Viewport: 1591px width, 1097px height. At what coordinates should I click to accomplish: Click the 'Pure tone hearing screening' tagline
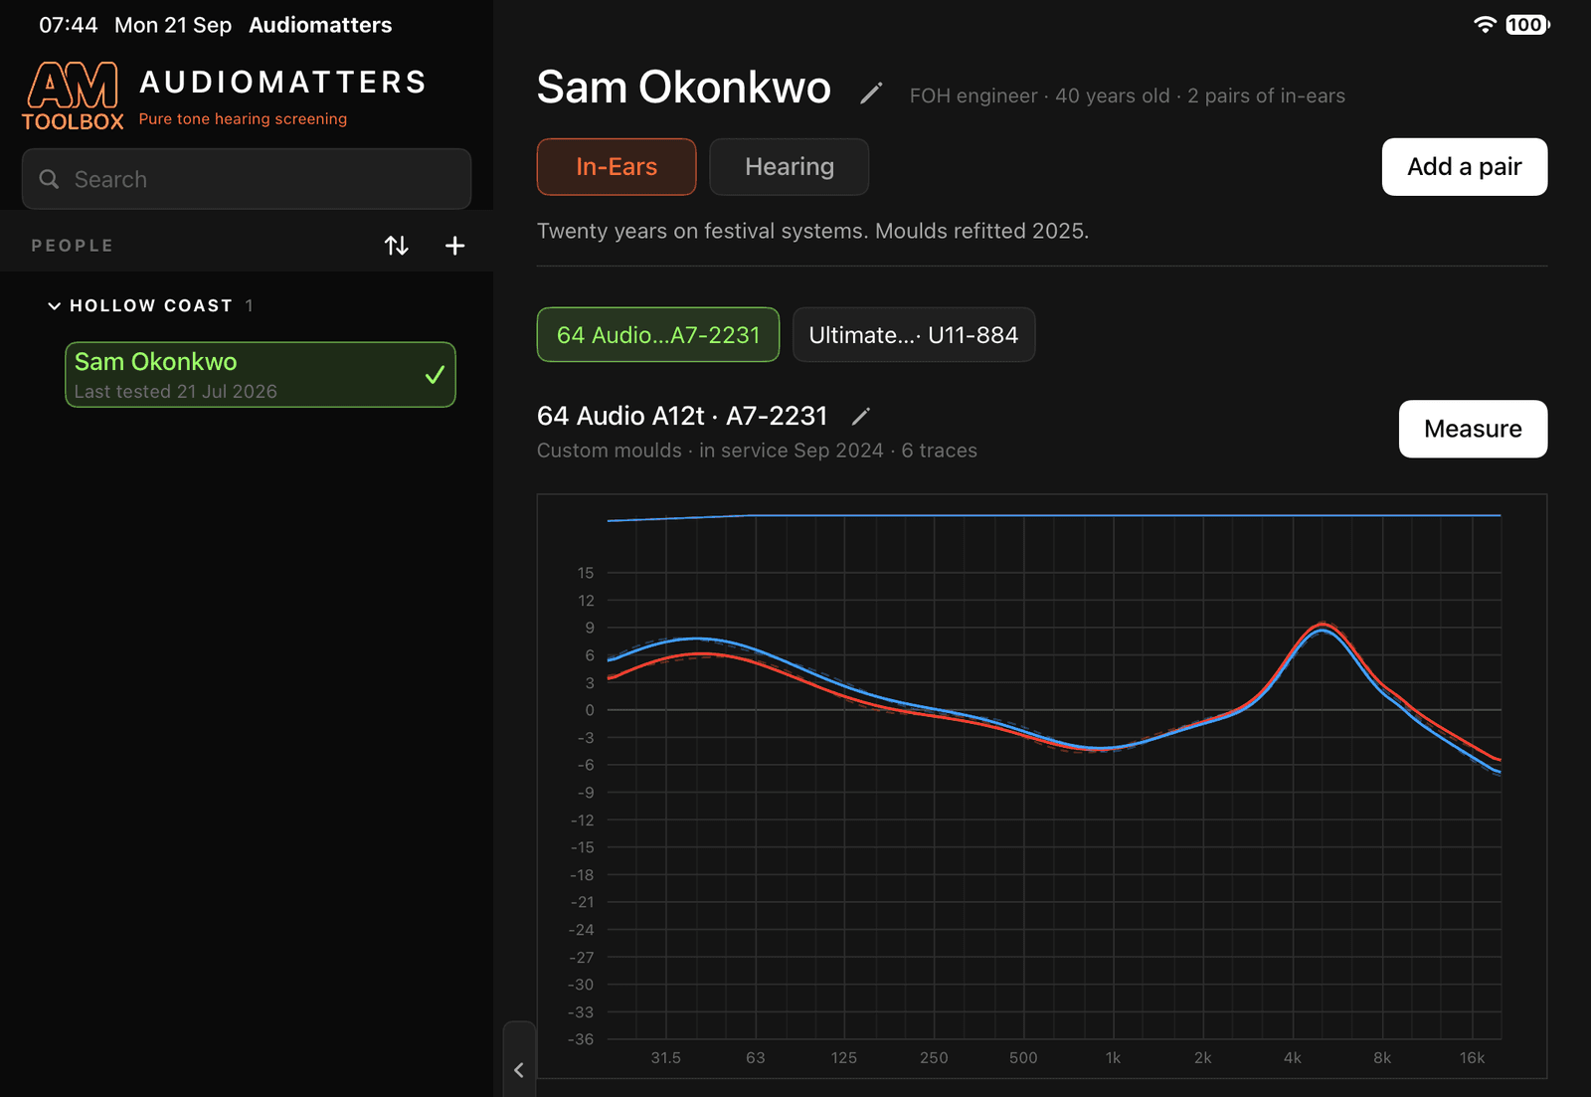[243, 118]
